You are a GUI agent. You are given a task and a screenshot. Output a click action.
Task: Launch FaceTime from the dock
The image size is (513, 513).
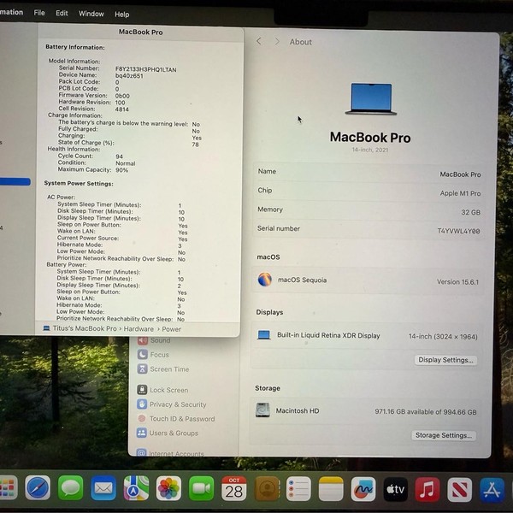201,489
